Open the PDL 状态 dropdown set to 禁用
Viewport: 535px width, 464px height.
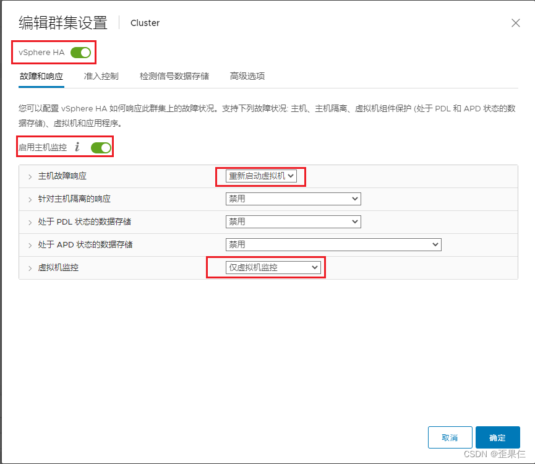(x=293, y=221)
